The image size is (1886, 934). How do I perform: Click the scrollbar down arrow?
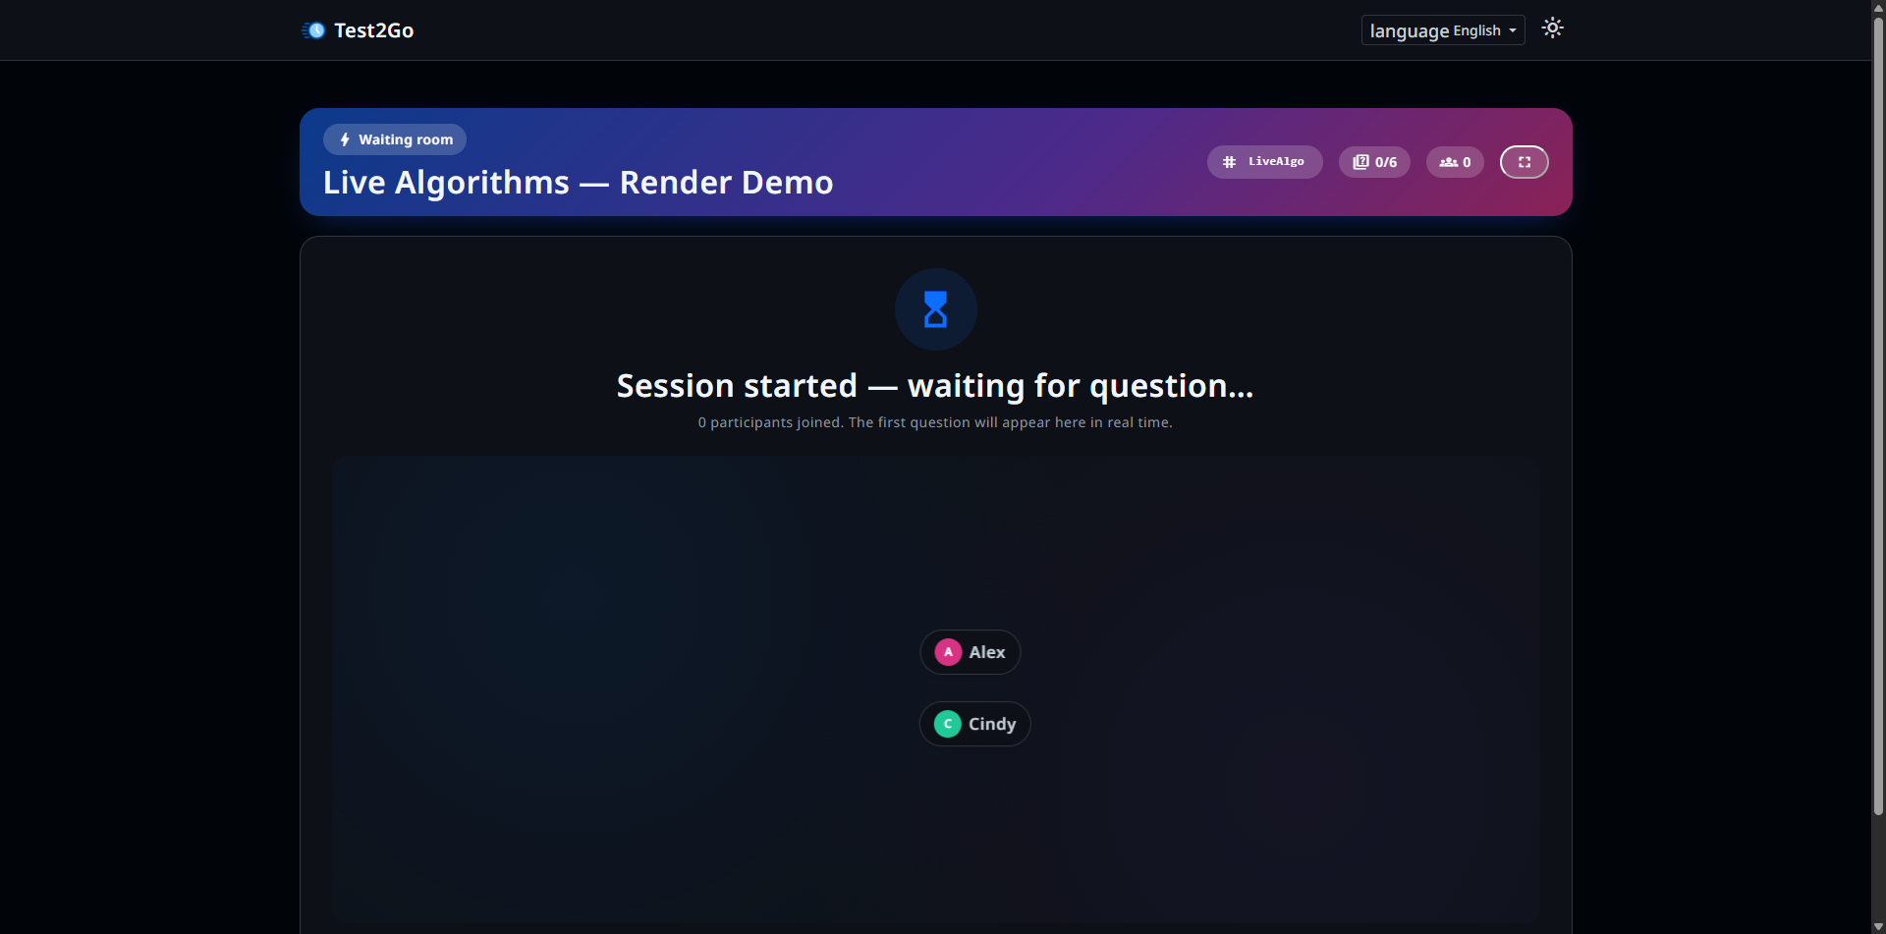coord(1878,926)
